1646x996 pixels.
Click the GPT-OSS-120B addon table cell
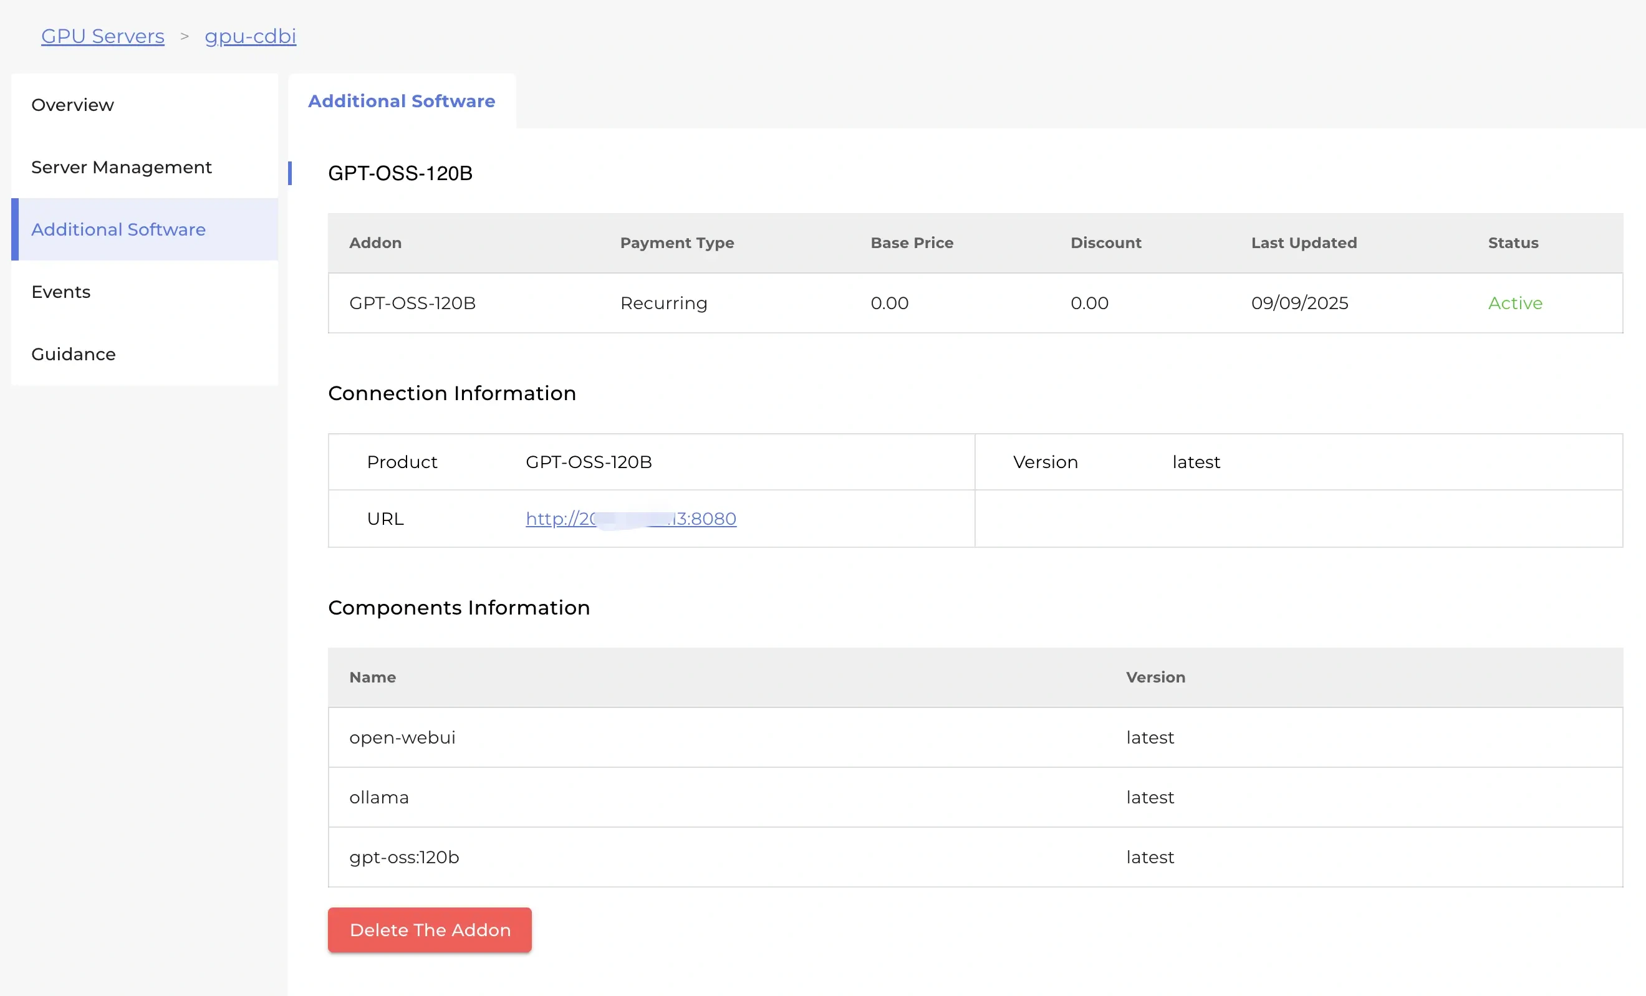412,303
